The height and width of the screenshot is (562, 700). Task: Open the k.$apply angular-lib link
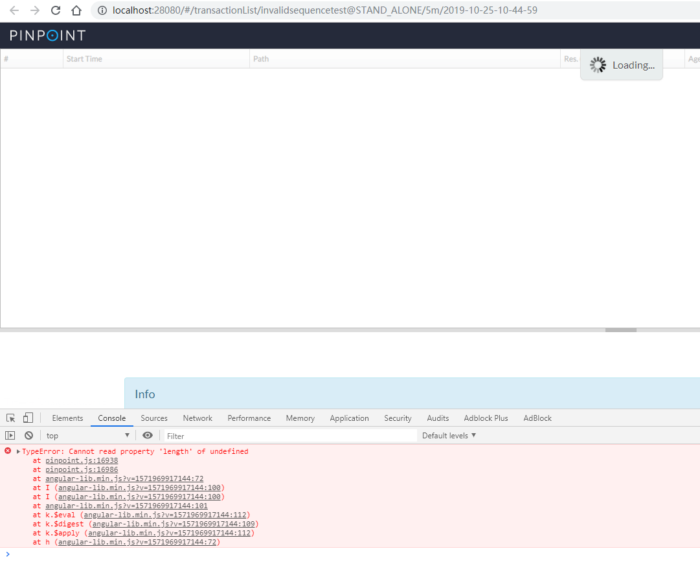click(x=170, y=533)
